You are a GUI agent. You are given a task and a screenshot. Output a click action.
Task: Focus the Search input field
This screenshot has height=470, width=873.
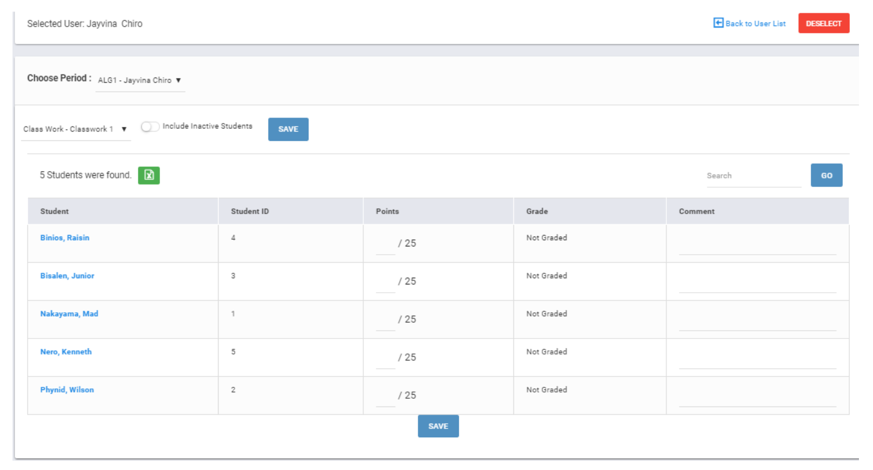pos(753,176)
